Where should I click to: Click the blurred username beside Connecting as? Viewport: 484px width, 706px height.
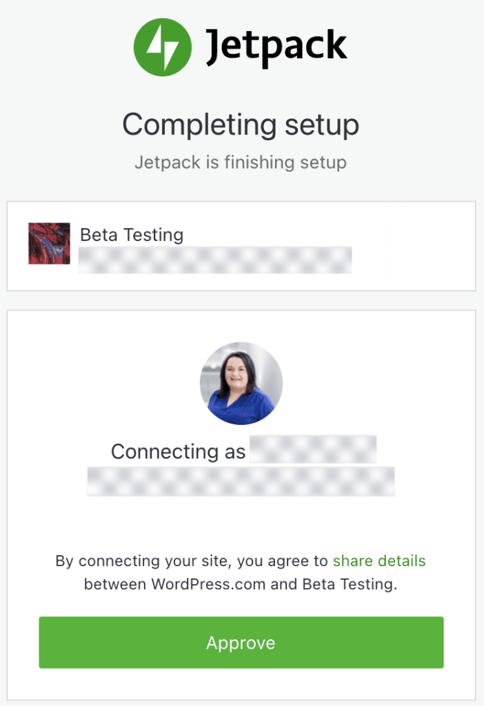pyautogui.click(x=313, y=448)
